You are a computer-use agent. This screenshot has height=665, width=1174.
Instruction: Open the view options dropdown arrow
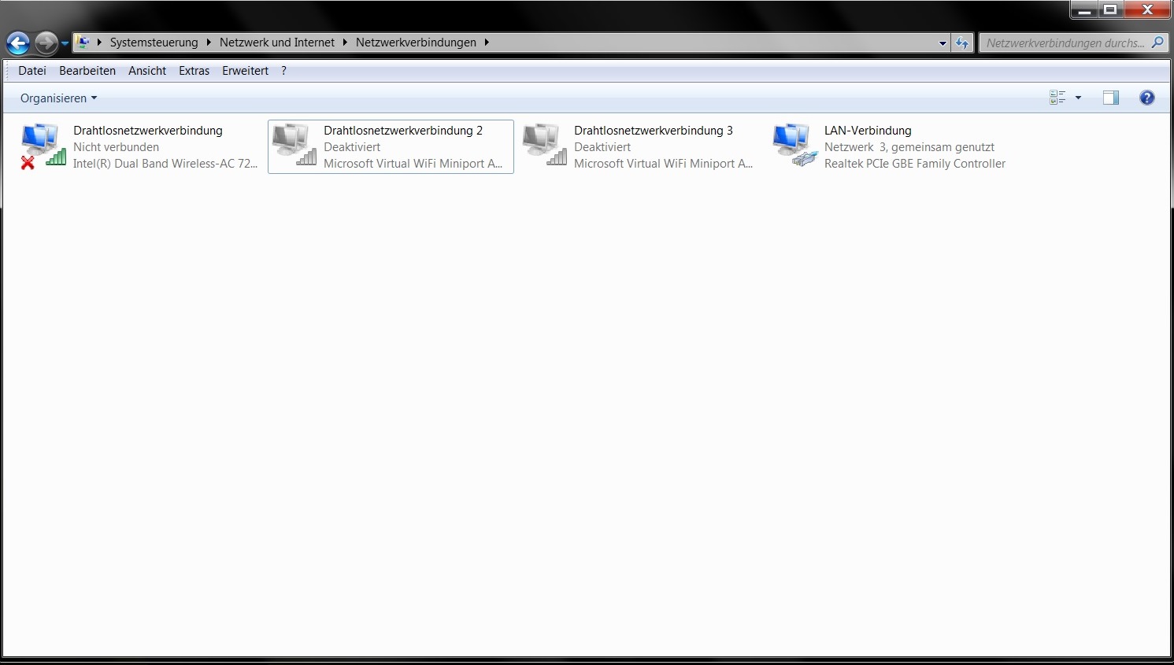click(x=1078, y=98)
